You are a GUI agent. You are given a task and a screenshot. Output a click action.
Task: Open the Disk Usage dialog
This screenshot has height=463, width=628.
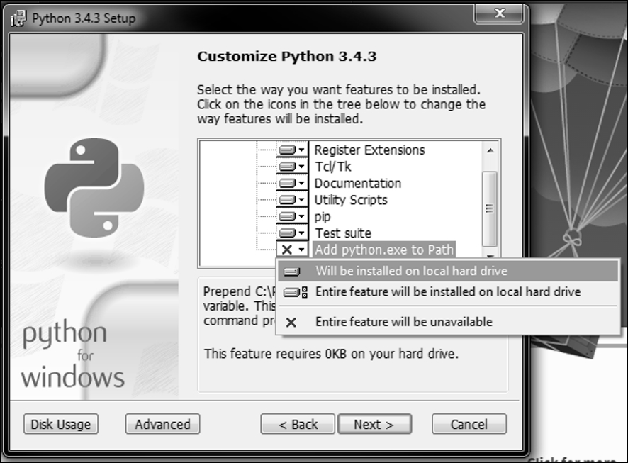pyautogui.click(x=61, y=424)
